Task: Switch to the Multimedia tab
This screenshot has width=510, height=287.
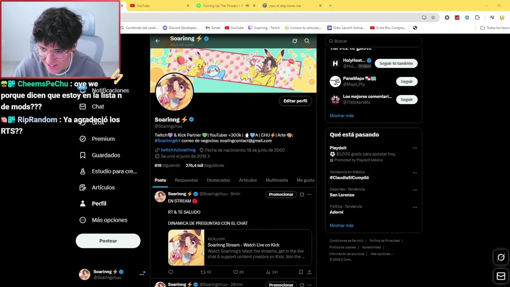Action: 277,180
